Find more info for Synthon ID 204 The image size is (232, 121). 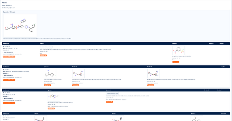47,85
